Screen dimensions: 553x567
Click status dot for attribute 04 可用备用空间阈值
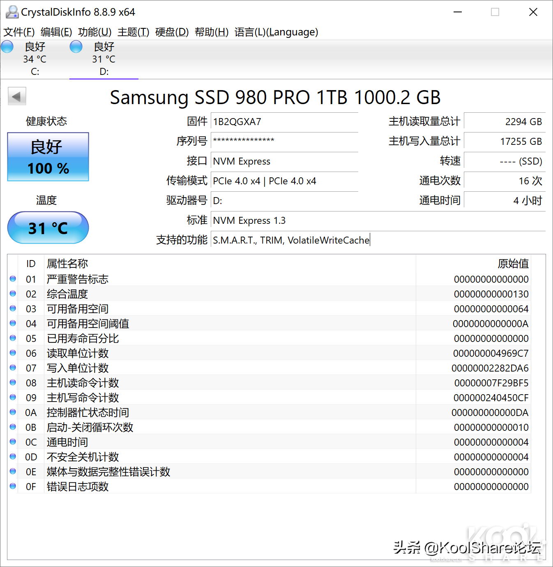click(13, 323)
